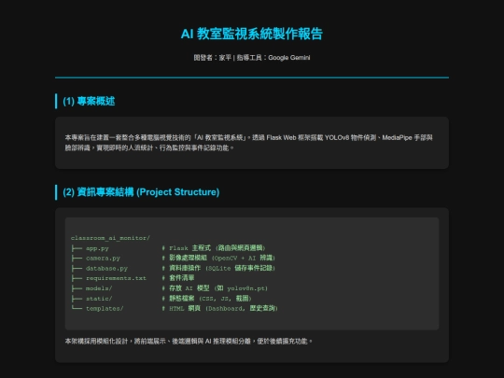
Task: Click the "templates/" folder name
Action: pyautogui.click(x=105, y=309)
